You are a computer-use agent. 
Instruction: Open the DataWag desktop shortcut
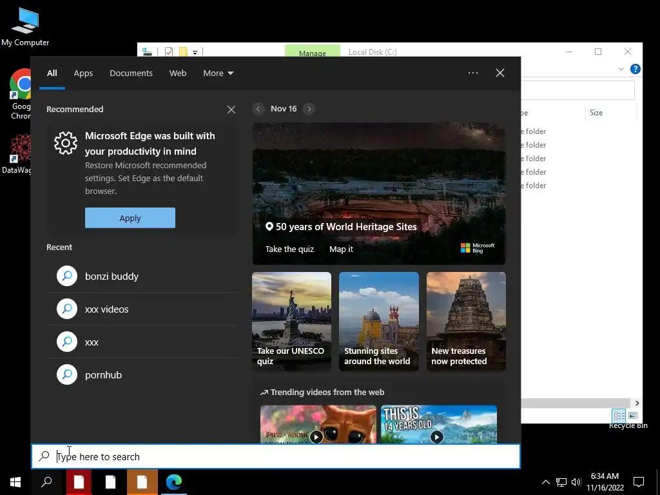click(x=17, y=153)
